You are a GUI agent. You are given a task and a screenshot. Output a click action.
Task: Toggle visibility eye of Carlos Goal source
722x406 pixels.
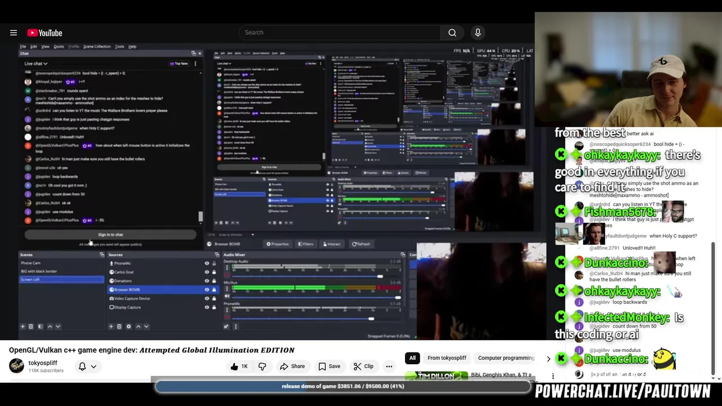(206, 272)
